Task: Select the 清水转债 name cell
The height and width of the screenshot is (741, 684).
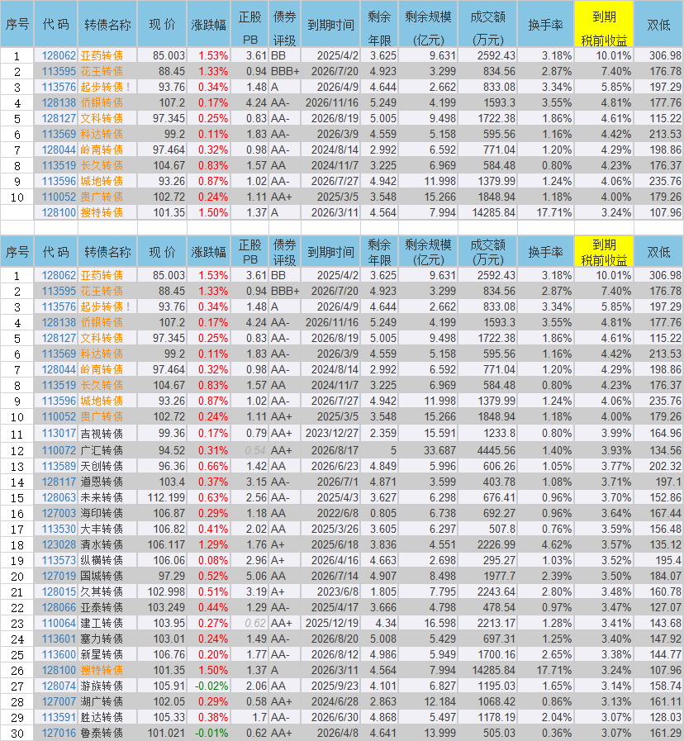Action: 107,545
